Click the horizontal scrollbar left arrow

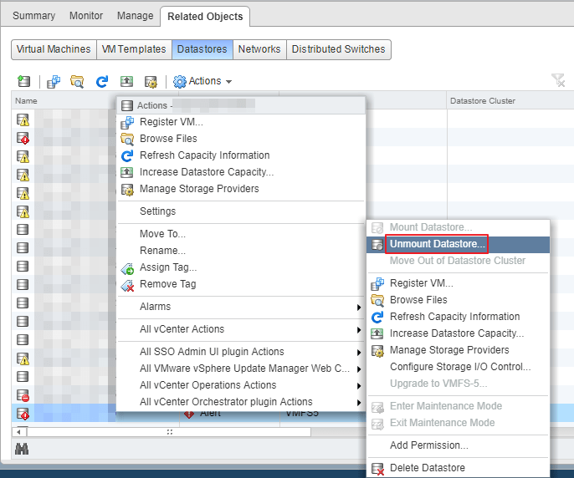[x=18, y=432]
